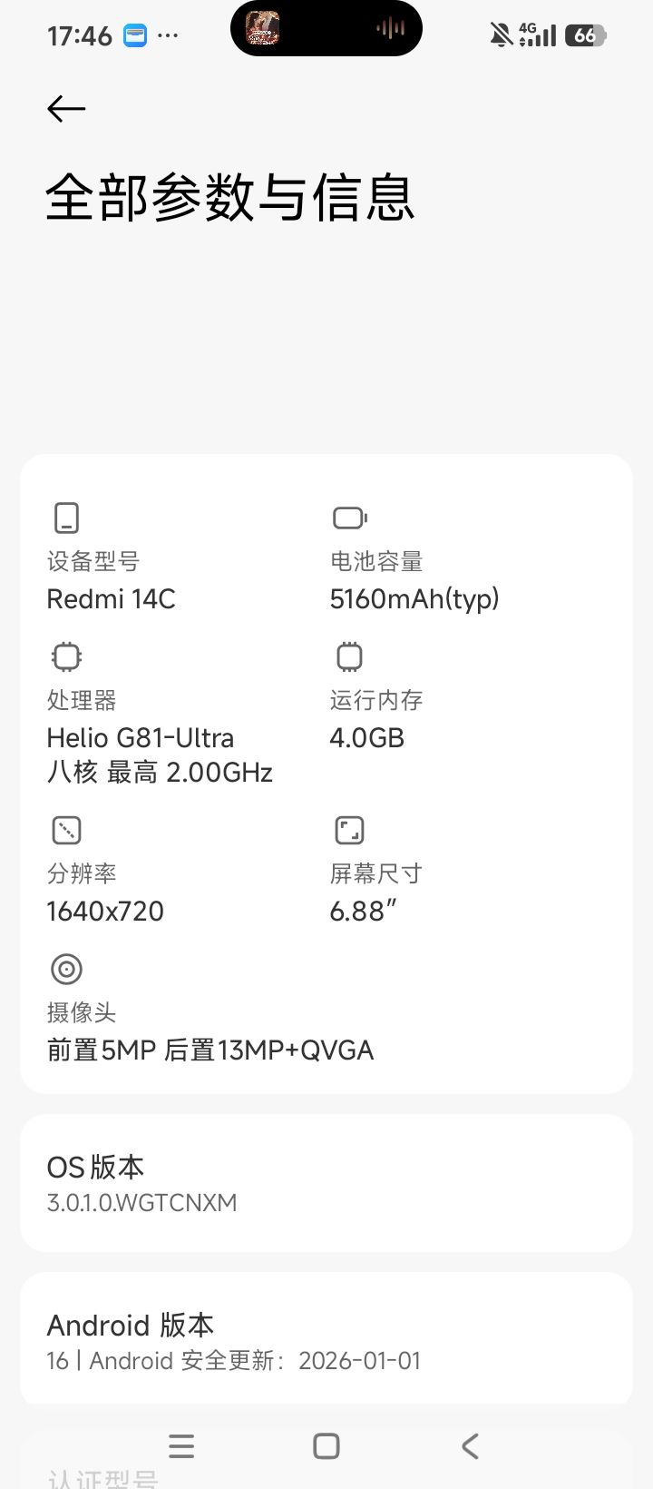Image resolution: width=653 pixels, height=1489 pixels.
Task: Tap the back arrow at top left
Action: (66, 109)
